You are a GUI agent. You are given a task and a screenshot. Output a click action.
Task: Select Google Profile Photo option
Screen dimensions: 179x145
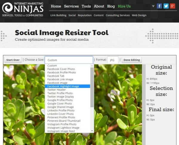[67, 100]
